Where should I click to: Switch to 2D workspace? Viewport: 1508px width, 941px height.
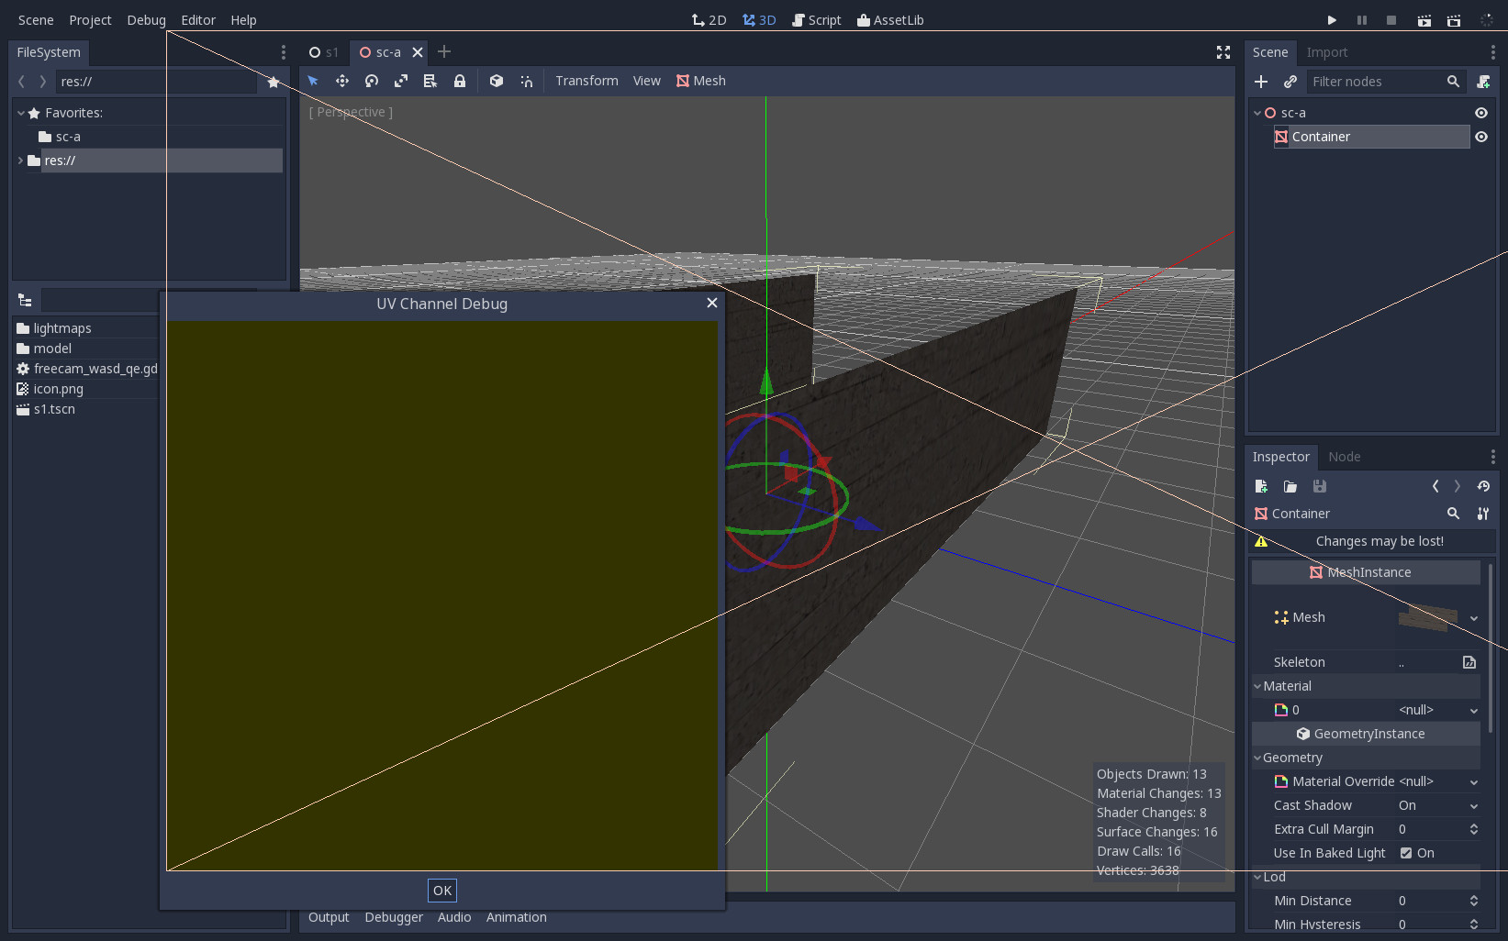click(709, 20)
